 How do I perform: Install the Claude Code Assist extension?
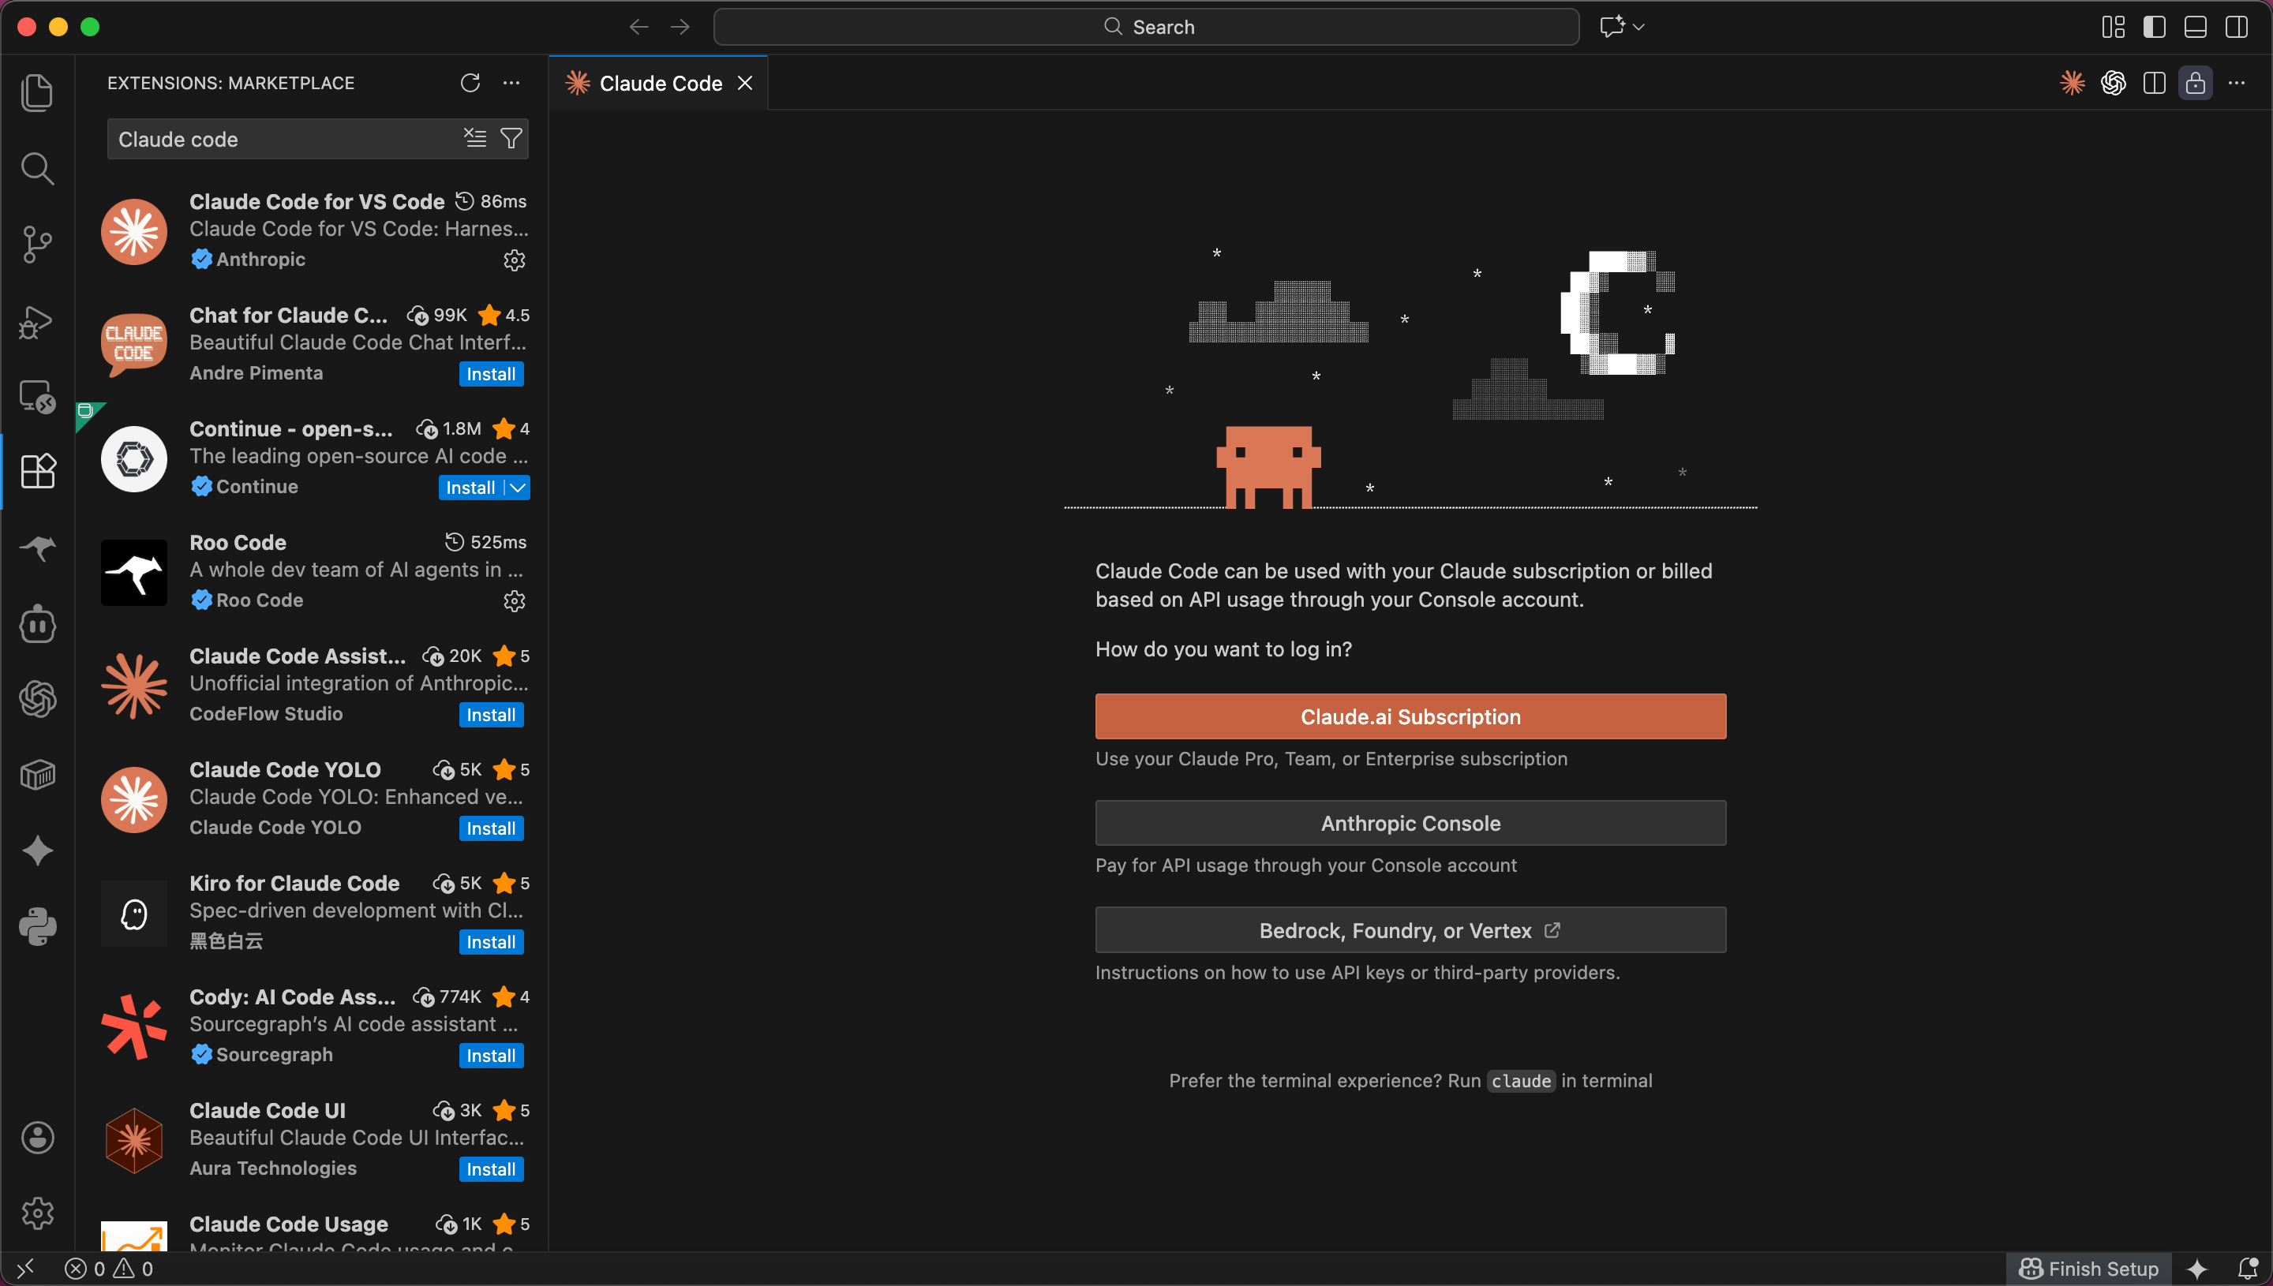coord(491,715)
